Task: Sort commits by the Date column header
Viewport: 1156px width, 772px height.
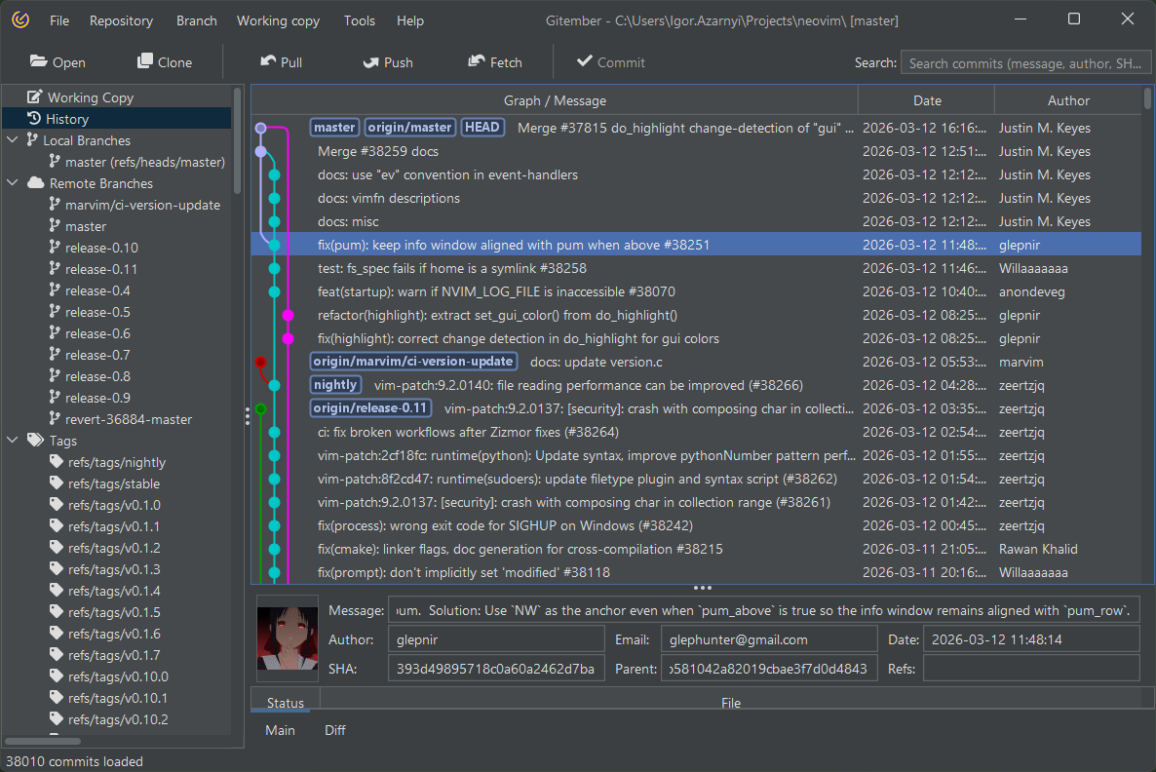Action: point(926,100)
